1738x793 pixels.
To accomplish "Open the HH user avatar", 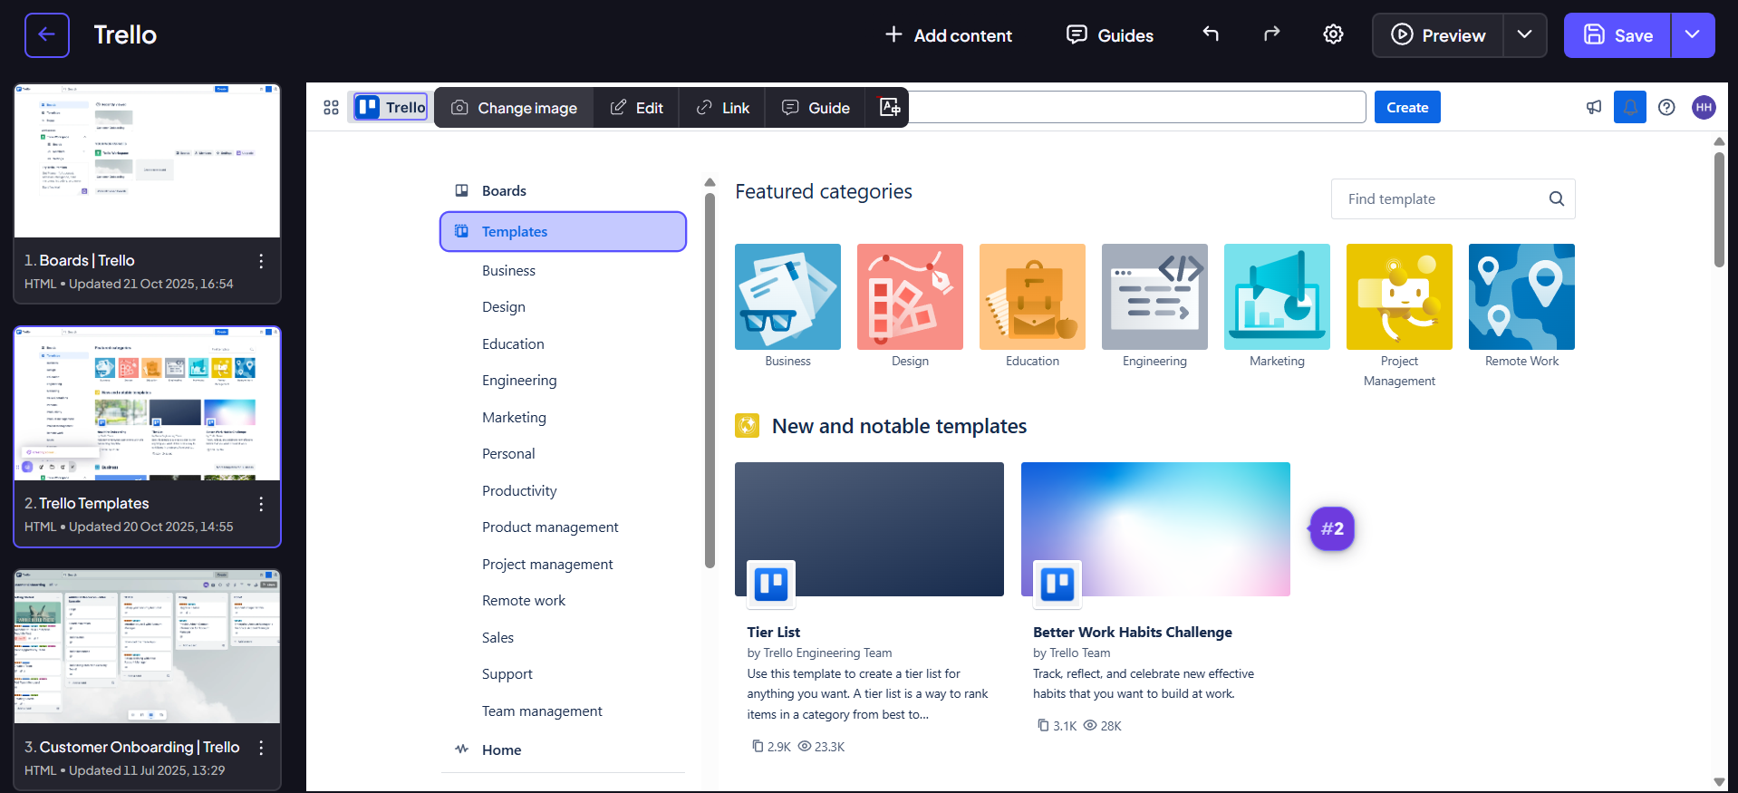I will (1704, 107).
